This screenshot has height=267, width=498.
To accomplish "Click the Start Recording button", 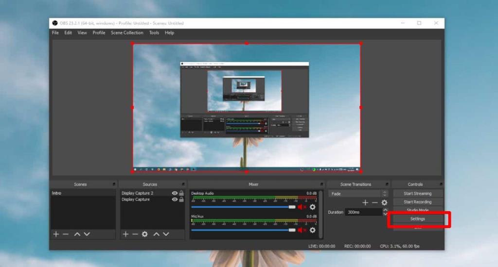I will point(417,202).
